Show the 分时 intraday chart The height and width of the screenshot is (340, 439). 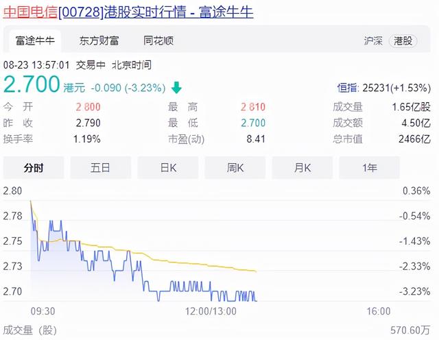[34, 168]
